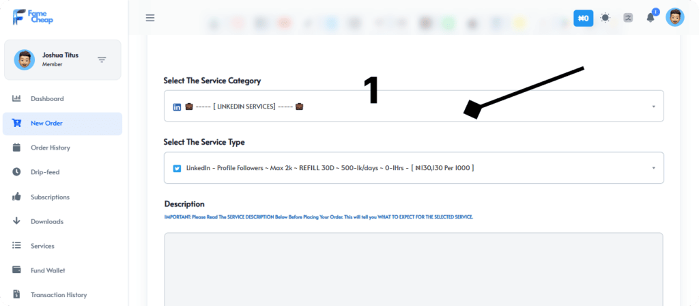Open the filter icon beside Joshua Titus
The width and height of the screenshot is (699, 306).
point(102,60)
